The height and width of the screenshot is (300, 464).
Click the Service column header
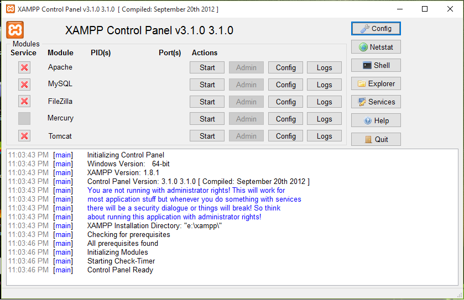point(23,52)
